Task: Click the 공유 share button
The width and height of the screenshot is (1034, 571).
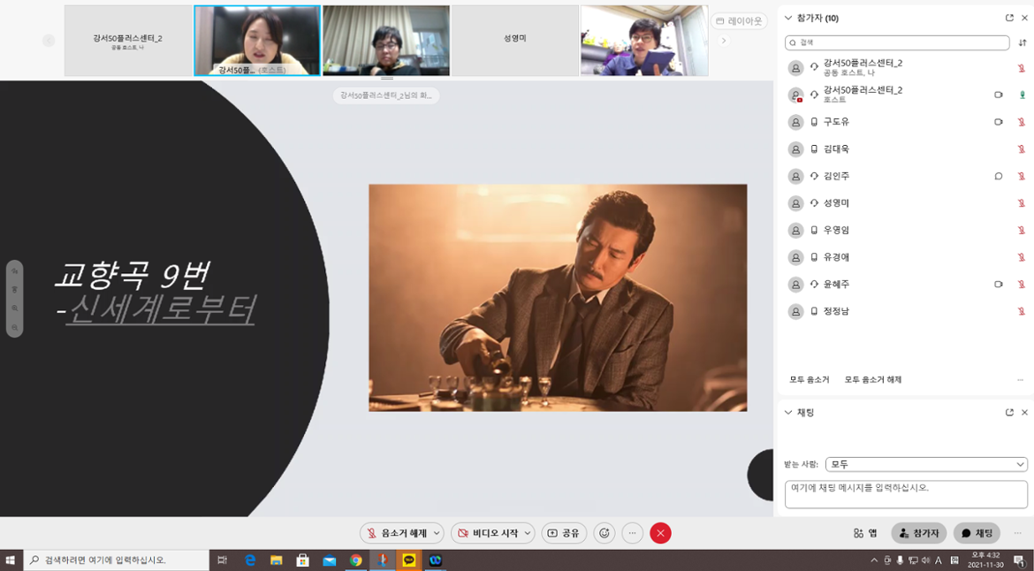Action: pos(564,533)
